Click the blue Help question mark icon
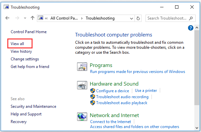The height and width of the screenshot is (132, 201). 191,28
